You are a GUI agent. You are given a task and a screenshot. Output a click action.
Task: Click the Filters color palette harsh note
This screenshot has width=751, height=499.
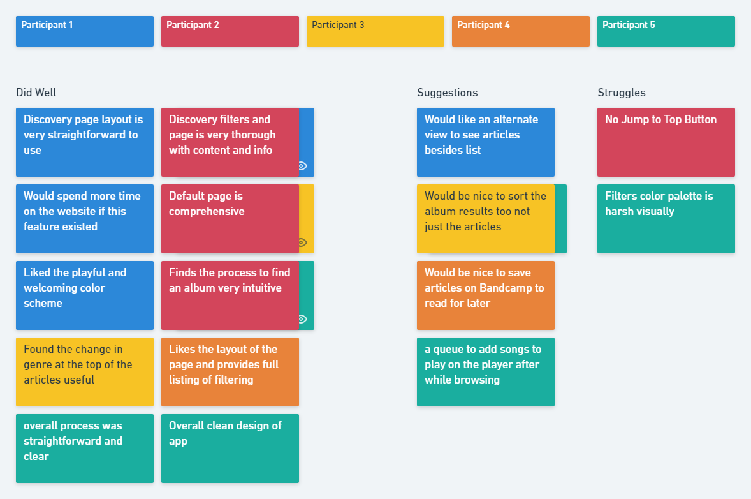coord(666,219)
